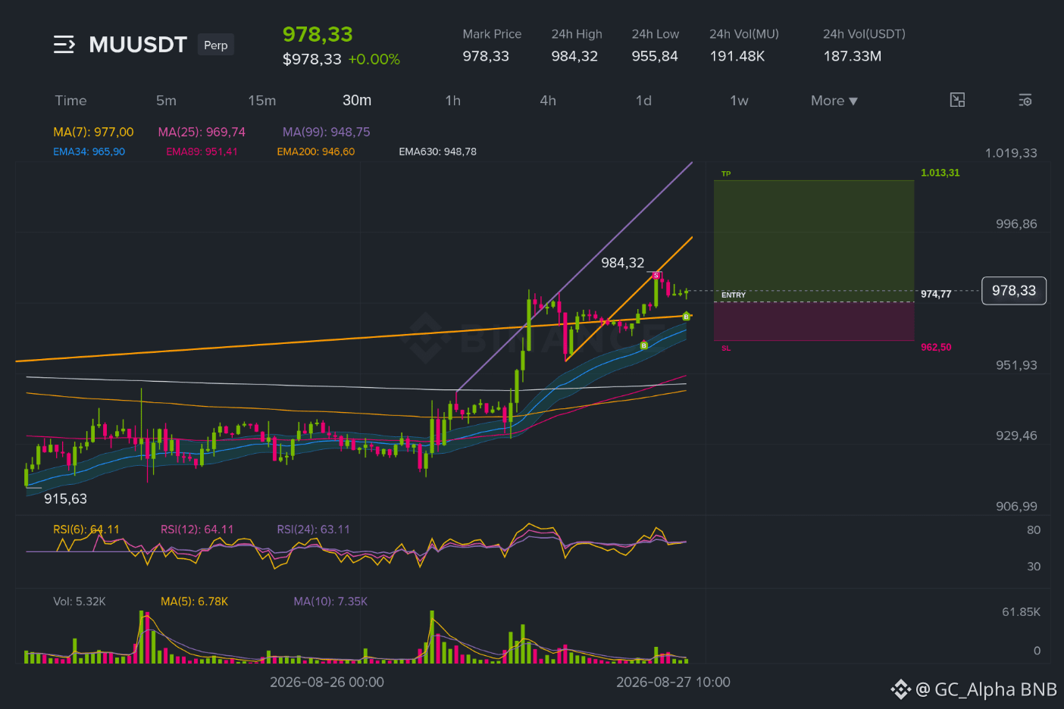
Task: Switch to the 4h timeframe
Action: coord(548,101)
